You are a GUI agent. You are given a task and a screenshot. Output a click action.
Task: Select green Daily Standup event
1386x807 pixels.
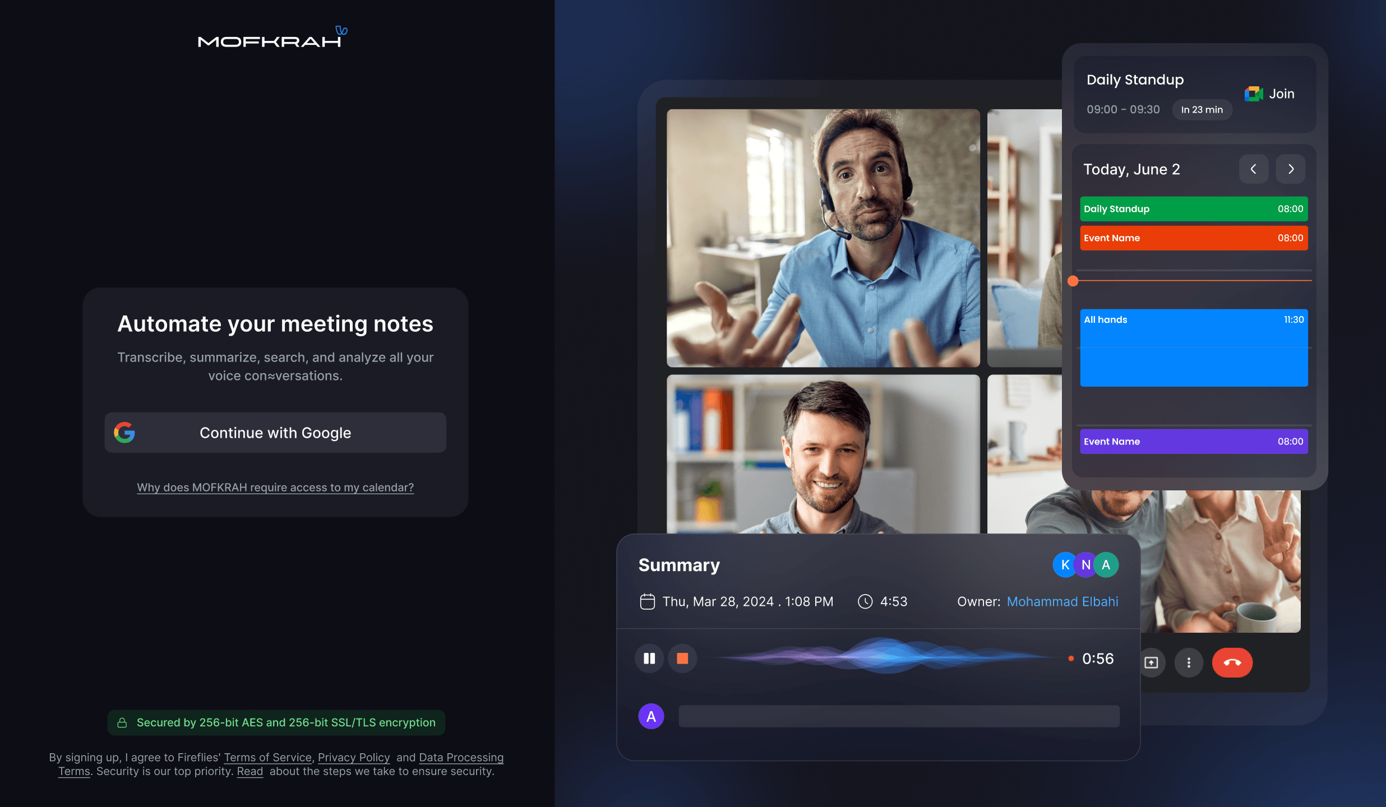1194,209
